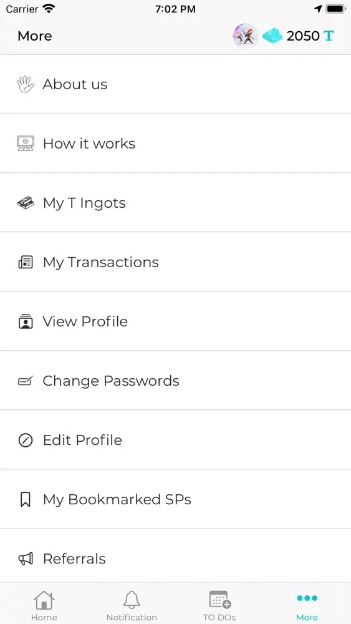The image size is (351, 624).
Task: Tap the circled pencil Edit Profile icon
Action: click(x=26, y=440)
